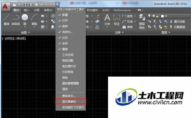This screenshot has height=118, width=191.
Task: Open the Undo history dropdown arrow
Action: click(46, 5)
